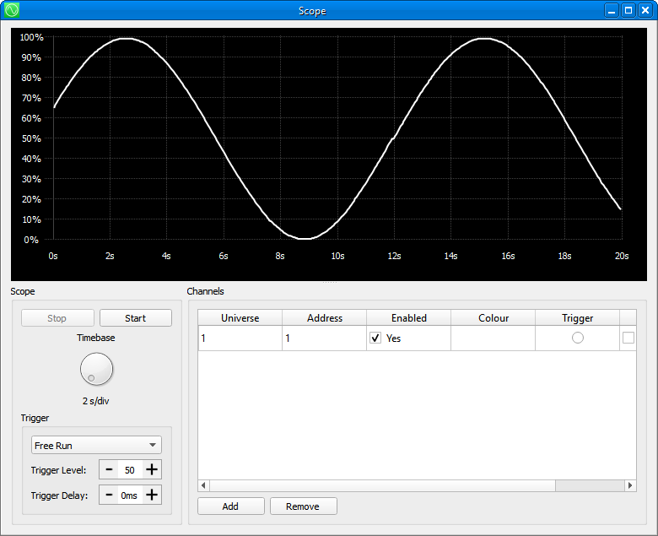Click the Scope app icon in title bar
The image size is (658, 536).
click(x=11, y=11)
